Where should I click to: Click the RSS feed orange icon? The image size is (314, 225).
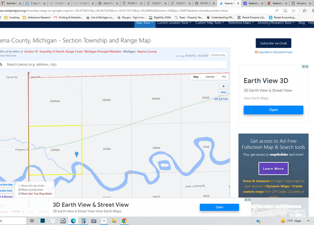[256, 52]
